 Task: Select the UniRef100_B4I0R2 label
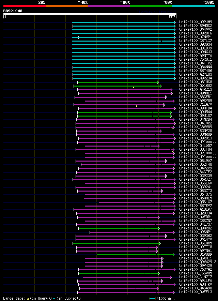[196, 123]
